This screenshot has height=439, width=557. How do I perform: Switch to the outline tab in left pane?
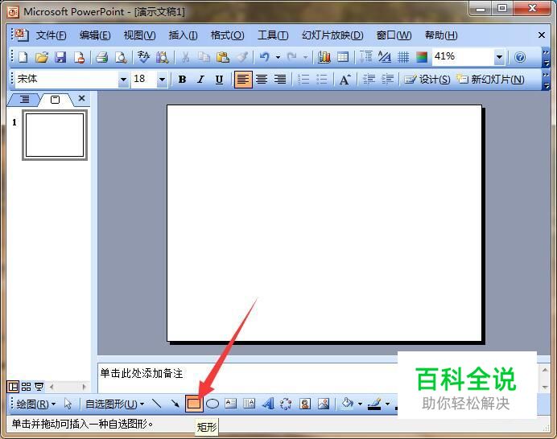coord(24,100)
